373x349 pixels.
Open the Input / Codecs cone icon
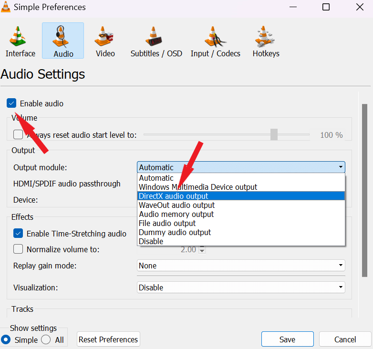215,37
